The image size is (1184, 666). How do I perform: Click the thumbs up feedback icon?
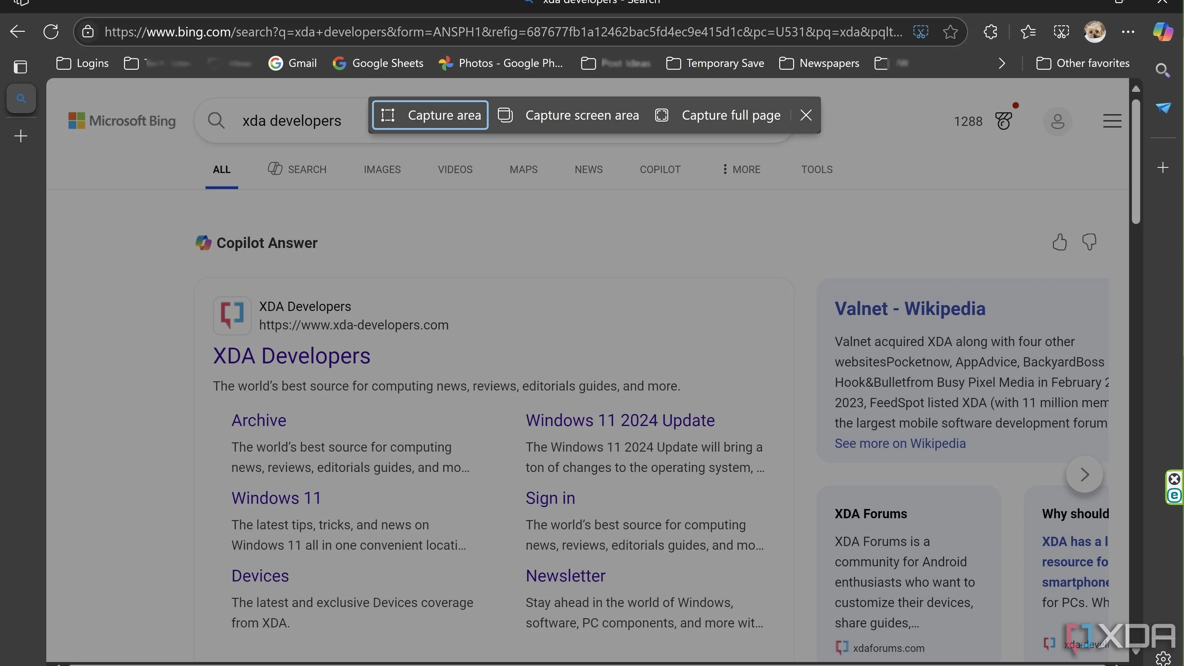tap(1059, 242)
